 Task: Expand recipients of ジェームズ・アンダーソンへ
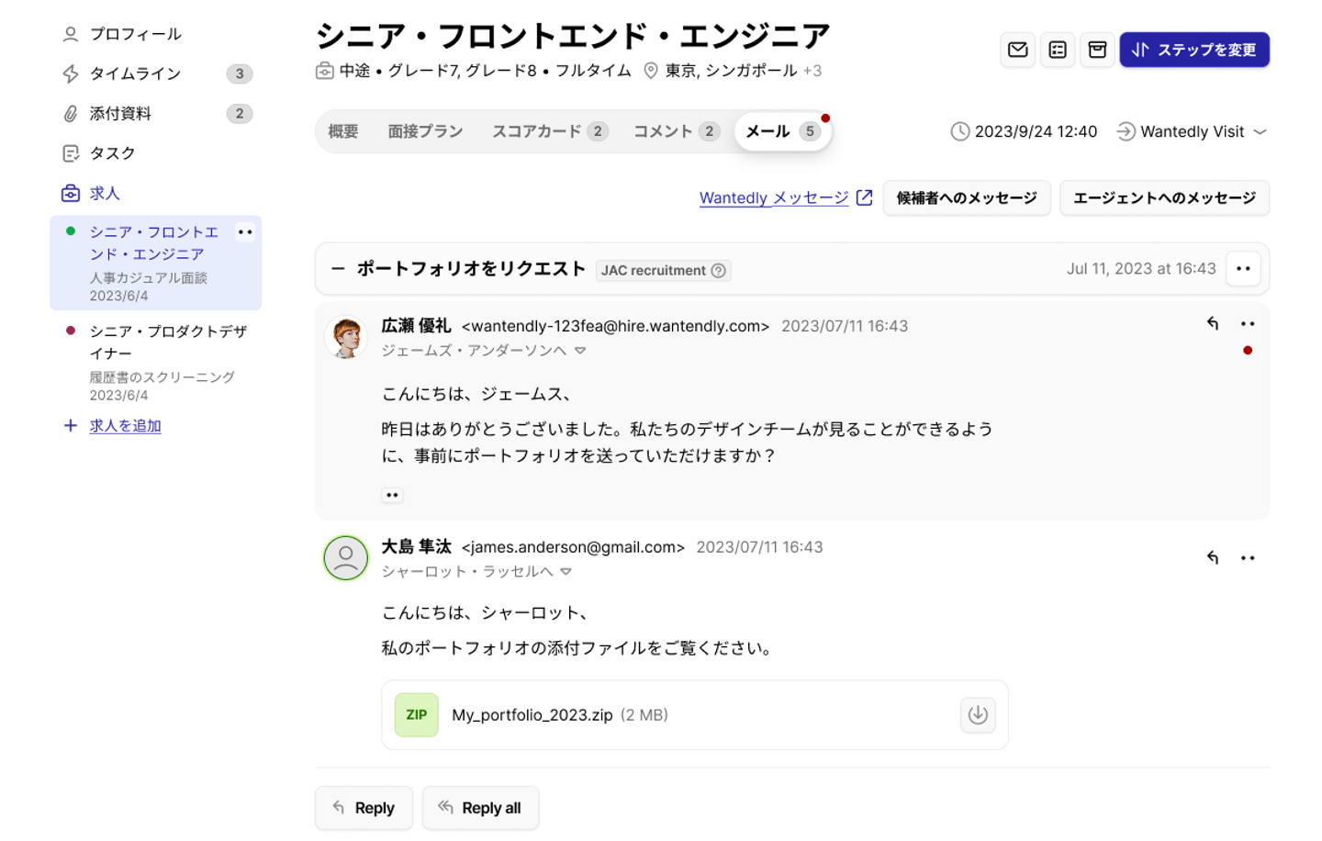(x=580, y=351)
